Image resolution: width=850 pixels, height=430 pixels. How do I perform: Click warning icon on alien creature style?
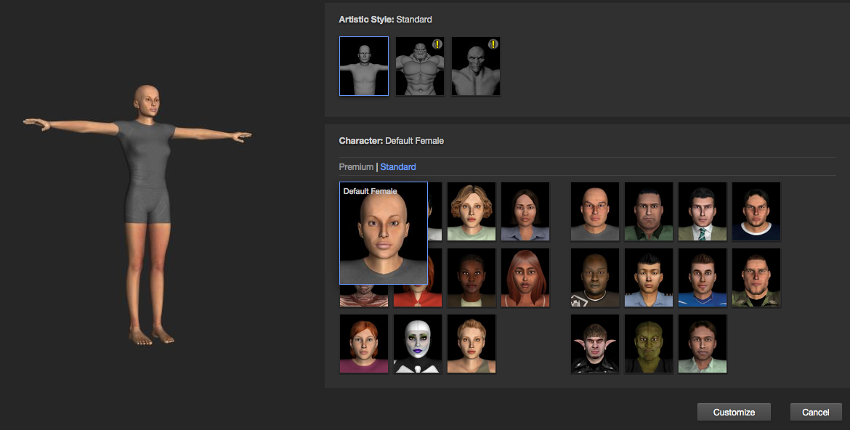pyautogui.click(x=493, y=44)
